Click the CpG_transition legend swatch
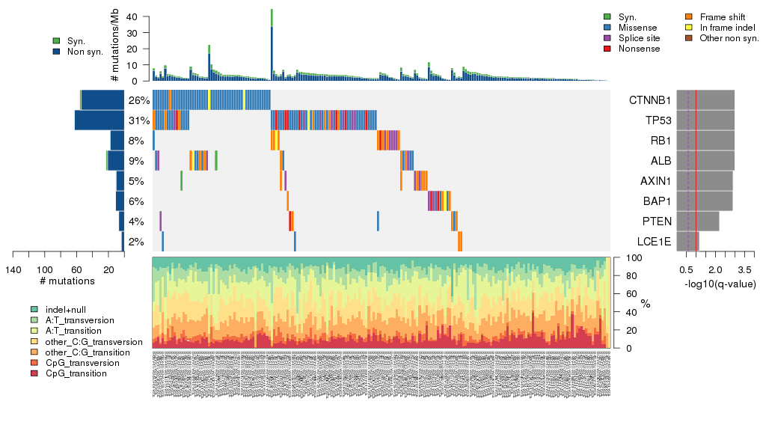 click(x=34, y=373)
